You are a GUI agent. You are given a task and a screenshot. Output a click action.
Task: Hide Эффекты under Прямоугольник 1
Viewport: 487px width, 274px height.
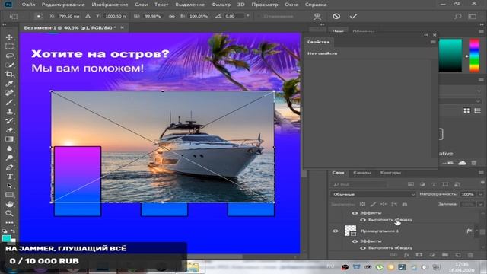[355, 241]
